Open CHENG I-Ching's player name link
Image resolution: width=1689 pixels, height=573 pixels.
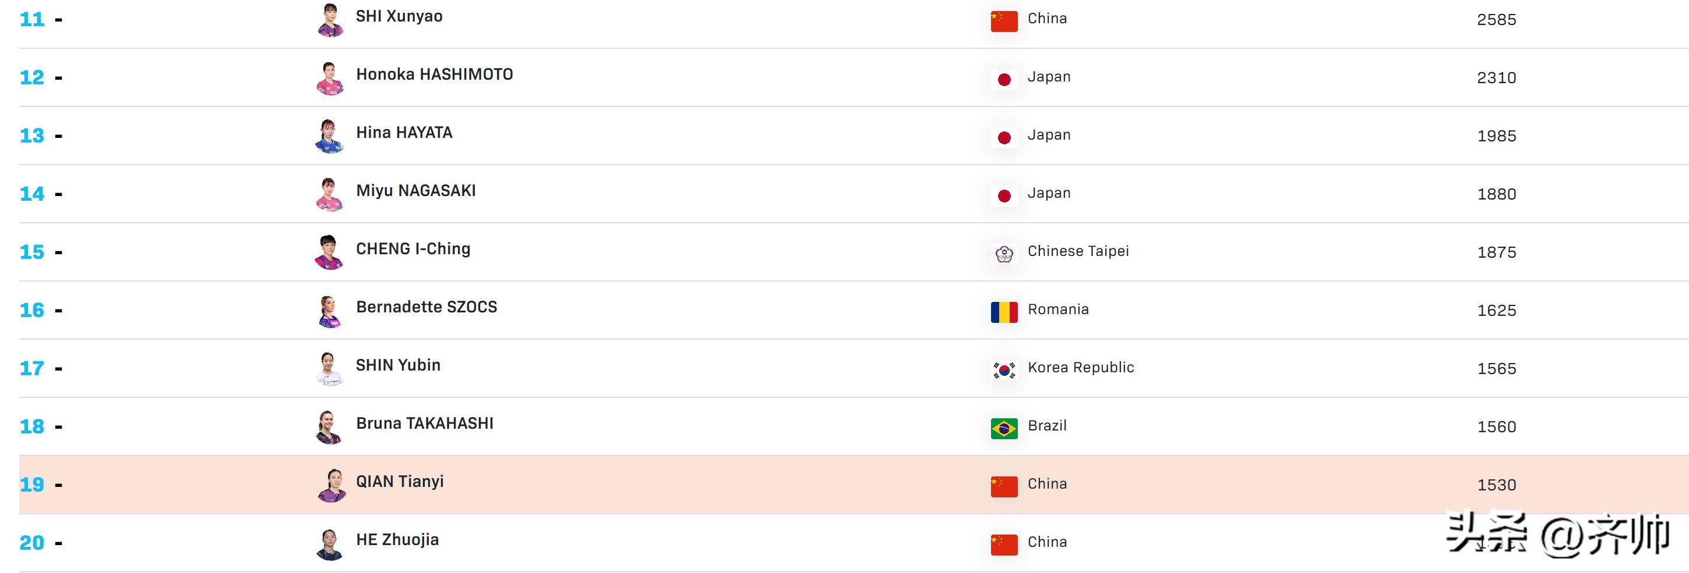413,249
